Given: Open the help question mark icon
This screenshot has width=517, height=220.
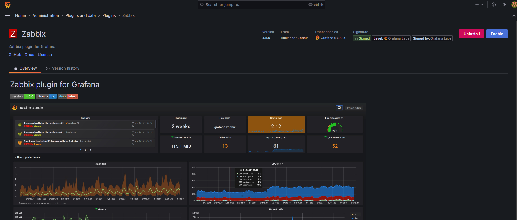Looking at the screenshot, I should pyautogui.click(x=494, y=5).
